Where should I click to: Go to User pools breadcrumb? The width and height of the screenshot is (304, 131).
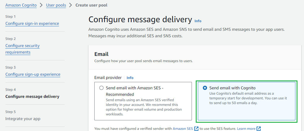56,5
